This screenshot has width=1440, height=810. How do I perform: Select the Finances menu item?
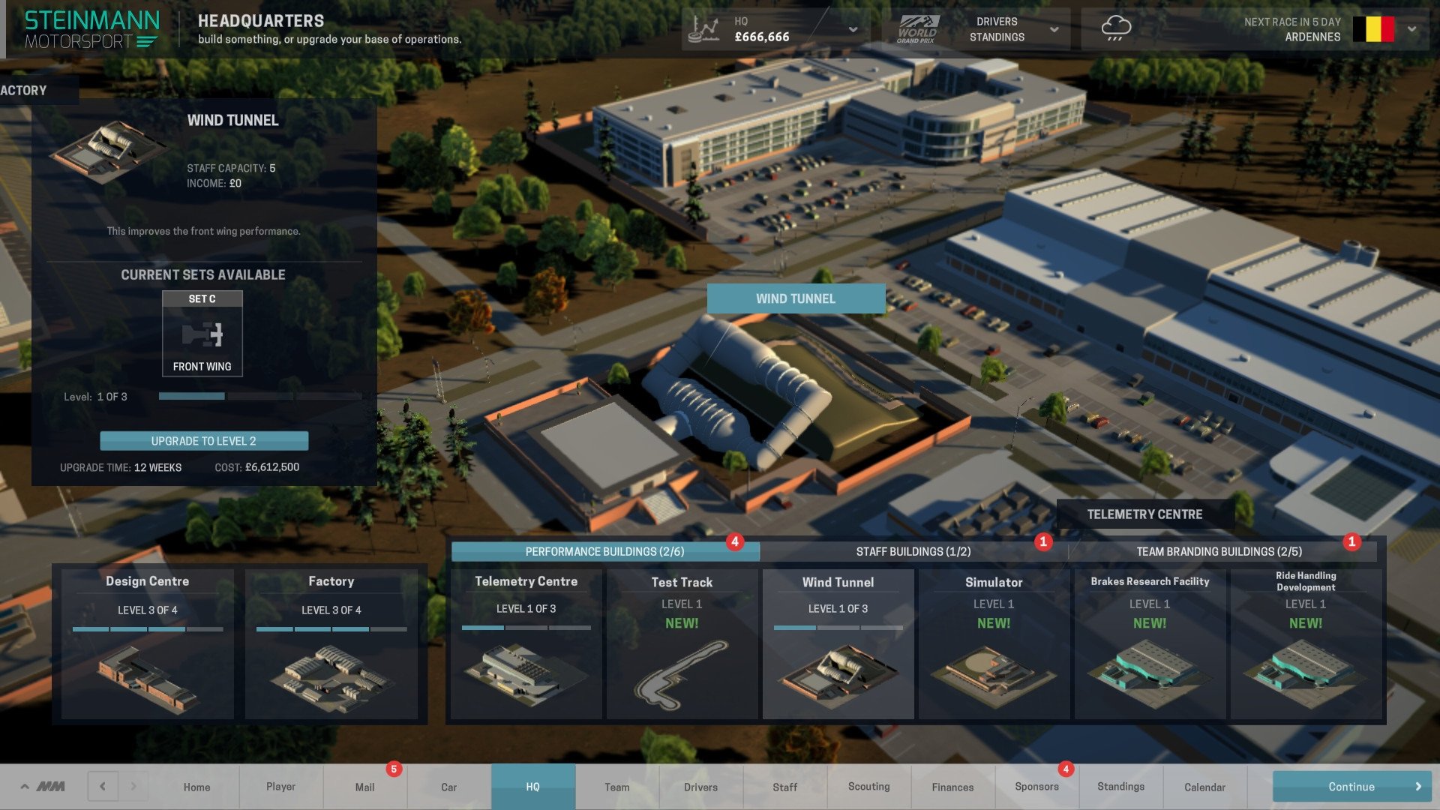pyautogui.click(x=952, y=786)
